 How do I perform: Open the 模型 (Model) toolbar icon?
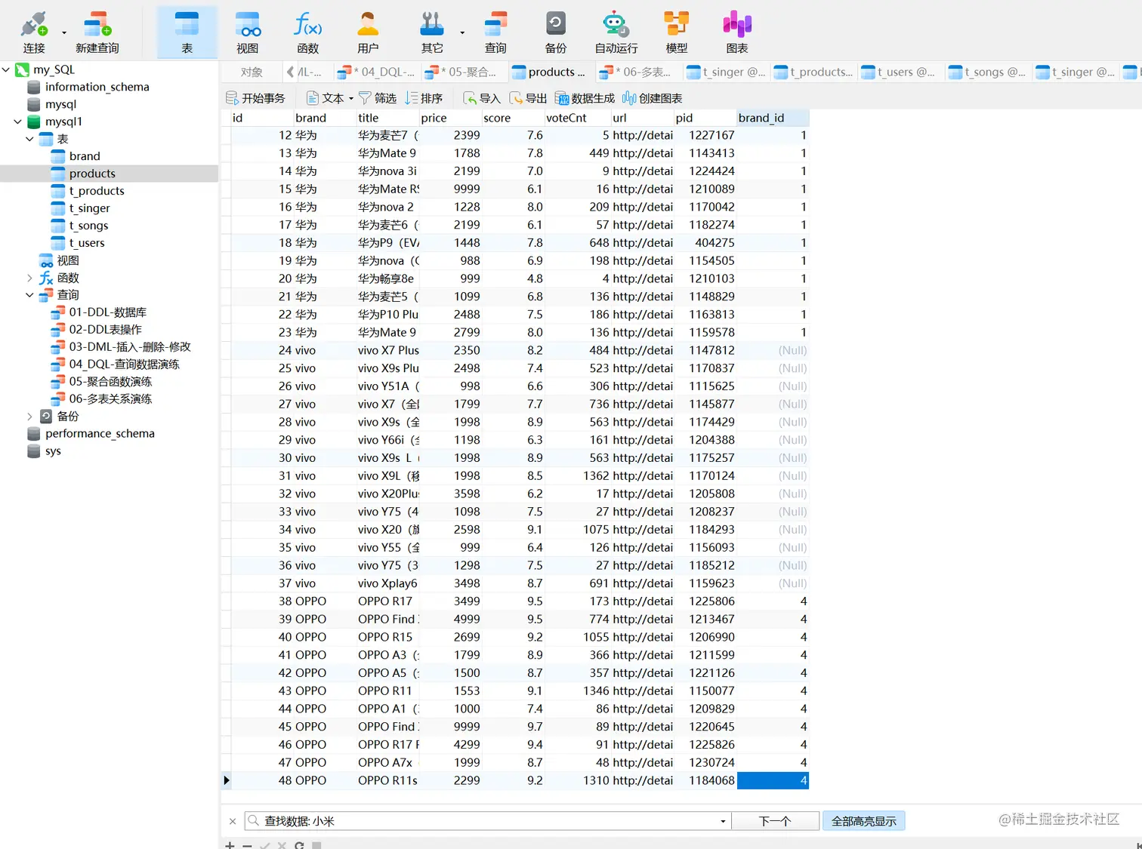click(x=676, y=32)
